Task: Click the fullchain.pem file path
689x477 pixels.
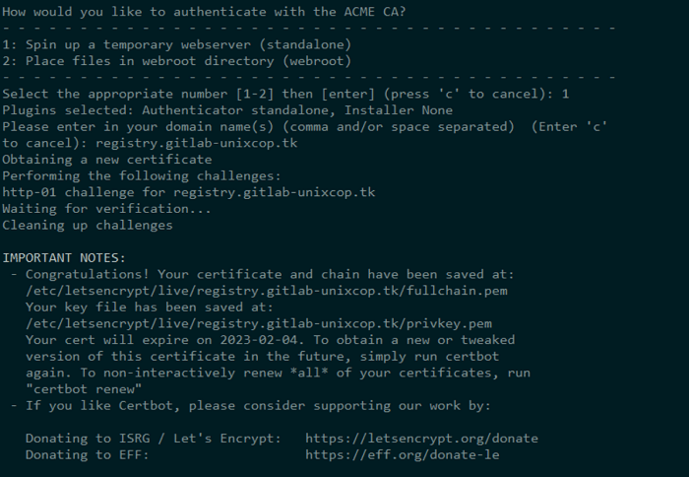Action: 267,291
